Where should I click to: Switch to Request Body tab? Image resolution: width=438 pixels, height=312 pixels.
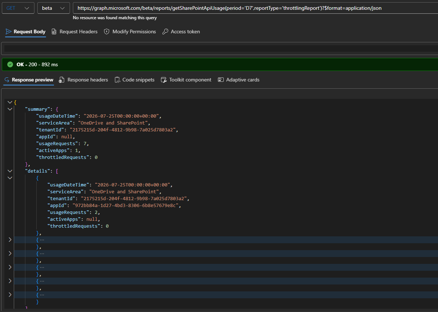tap(25, 32)
